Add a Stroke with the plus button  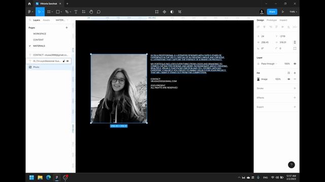(295, 88)
